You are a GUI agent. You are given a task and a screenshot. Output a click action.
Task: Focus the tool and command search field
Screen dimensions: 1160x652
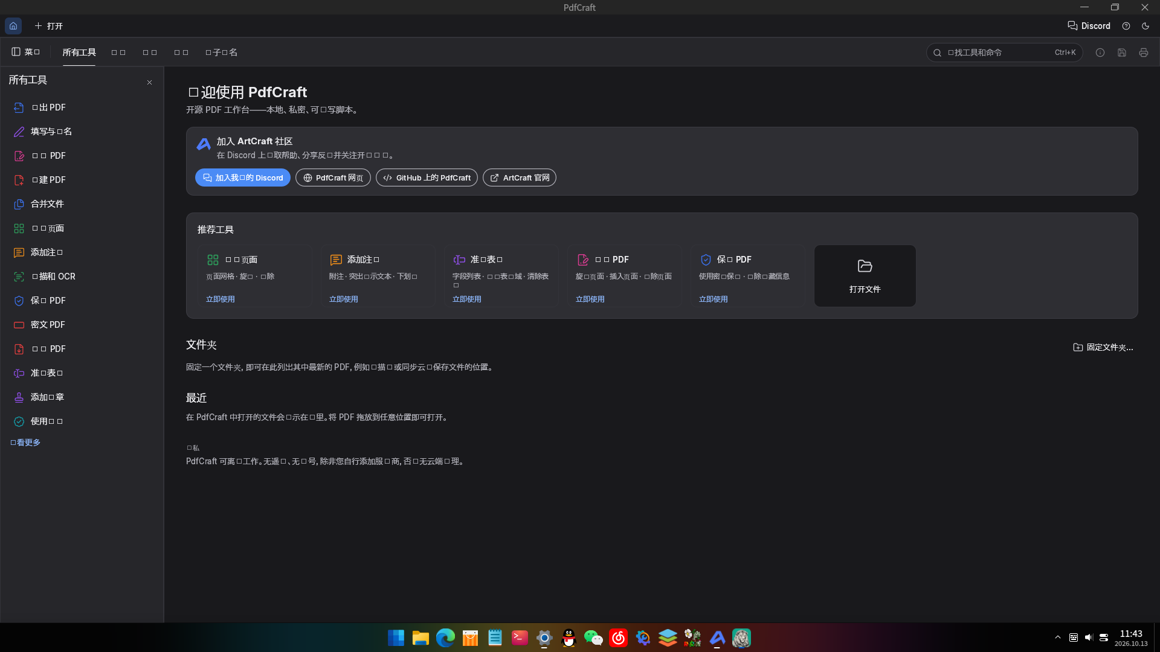click(1004, 53)
